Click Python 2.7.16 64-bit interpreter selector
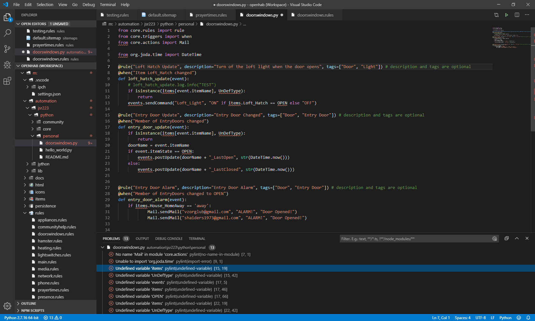This screenshot has height=321, width=535. 21,318
